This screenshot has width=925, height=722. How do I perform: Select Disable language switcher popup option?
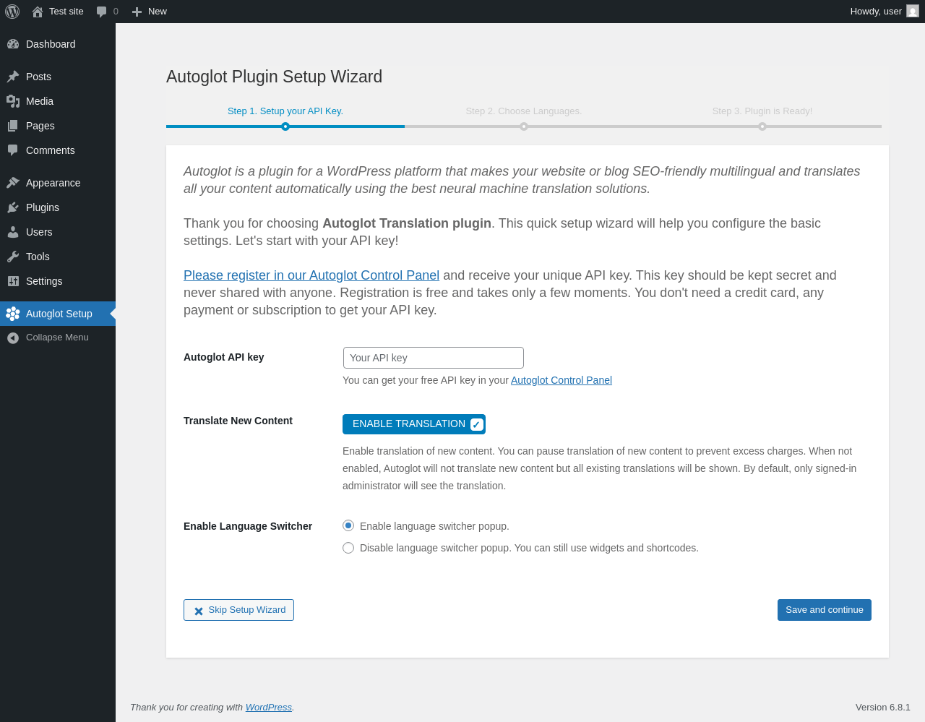click(x=348, y=548)
